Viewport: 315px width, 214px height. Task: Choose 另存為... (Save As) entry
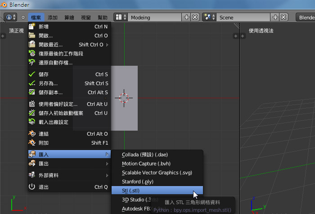pos(69,83)
